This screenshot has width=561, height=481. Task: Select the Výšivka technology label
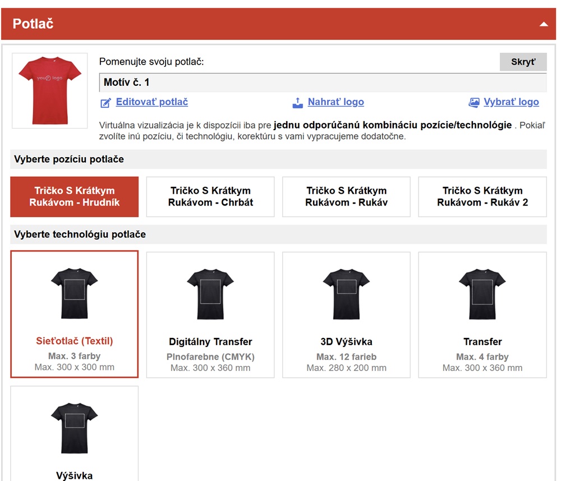75,475
